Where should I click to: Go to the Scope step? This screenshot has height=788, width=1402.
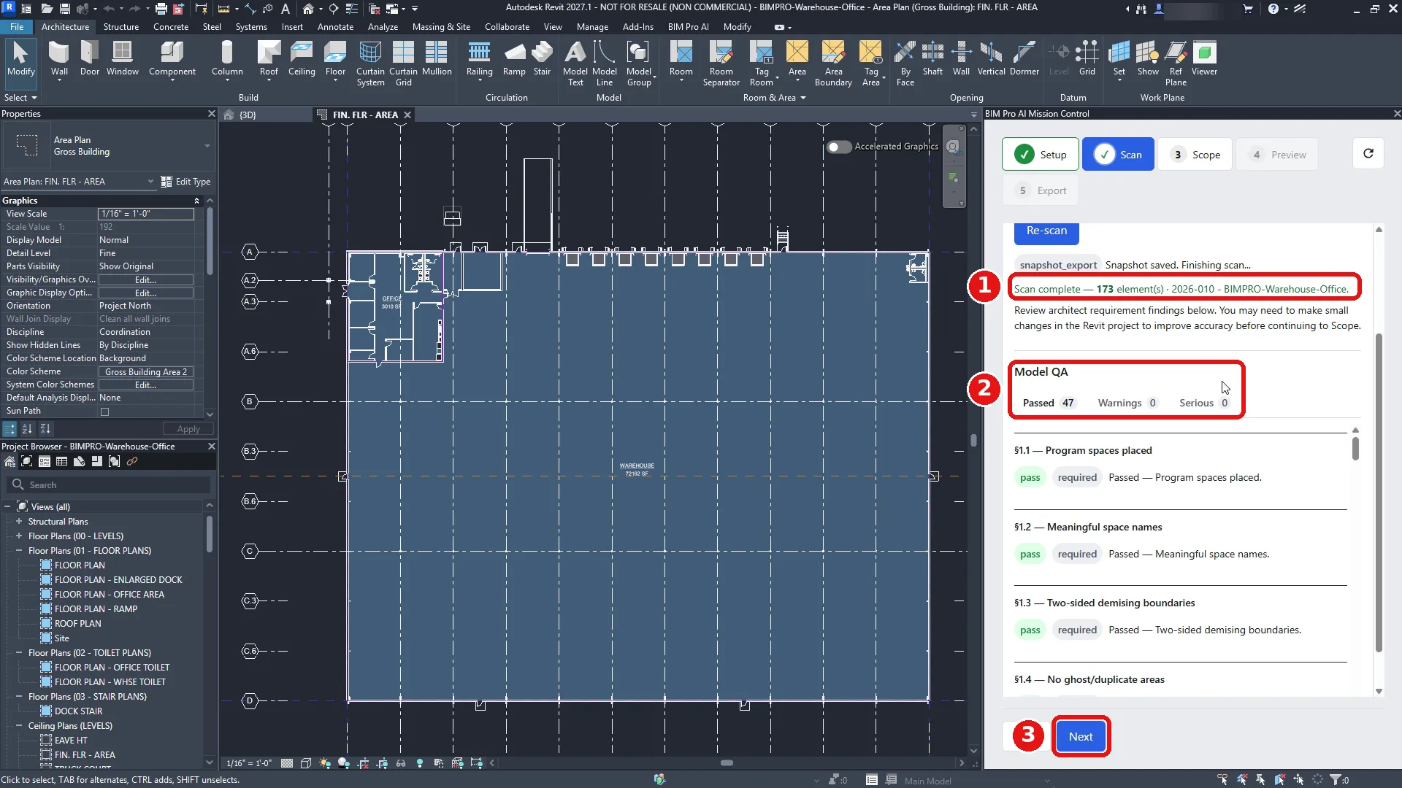[x=1195, y=155]
